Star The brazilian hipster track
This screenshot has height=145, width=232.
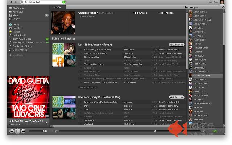click(x=81, y=64)
